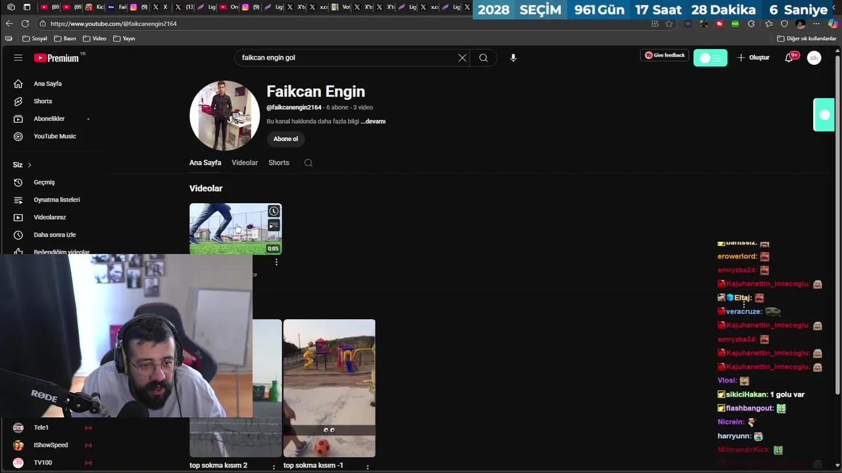Click the Faikcan Engin channel avatar
The width and height of the screenshot is (842, 473).
click(x=224, y=116)
